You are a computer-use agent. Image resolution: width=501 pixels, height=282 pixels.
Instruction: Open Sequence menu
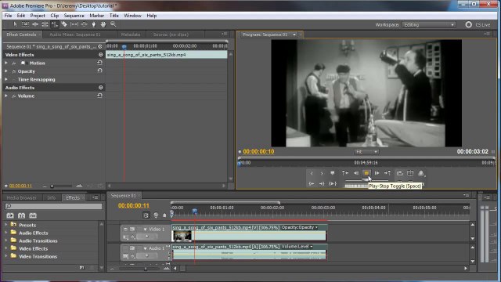click(74, 16)
